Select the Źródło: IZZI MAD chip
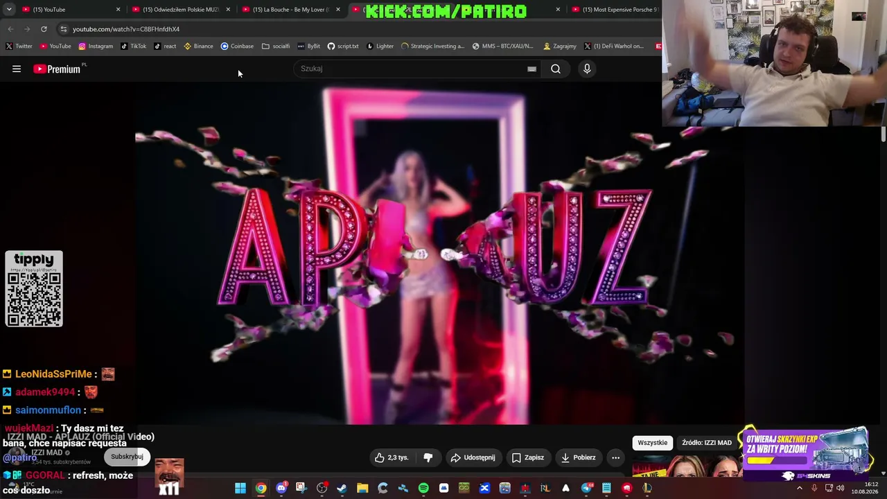 click(707, 442)
